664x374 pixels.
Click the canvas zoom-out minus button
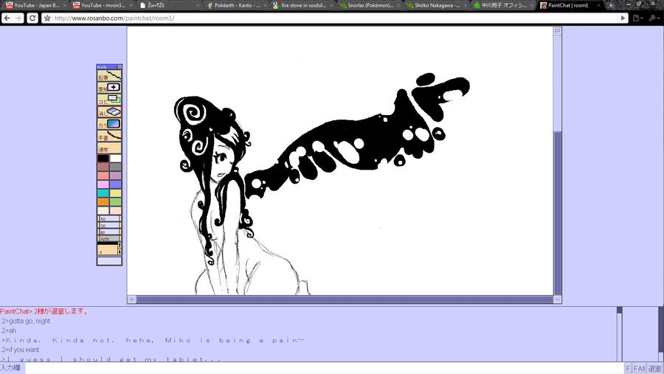[557, 299]
